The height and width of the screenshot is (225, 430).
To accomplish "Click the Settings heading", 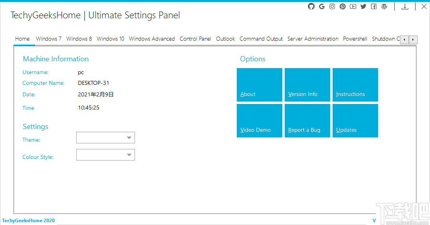I will (x=36, y=127).
